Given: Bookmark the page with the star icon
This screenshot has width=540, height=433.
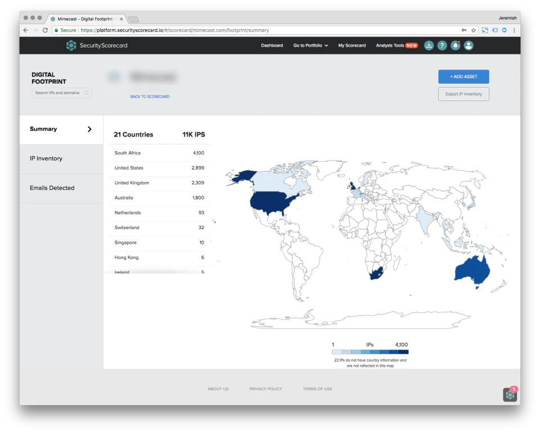Looking at the screenshot, I should 474,30.
